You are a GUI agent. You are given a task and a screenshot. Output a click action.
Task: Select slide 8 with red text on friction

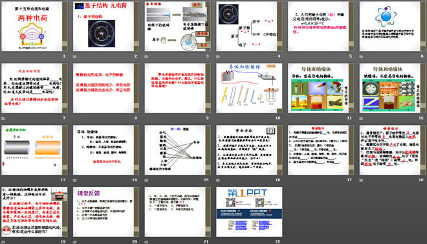(106, 88)
